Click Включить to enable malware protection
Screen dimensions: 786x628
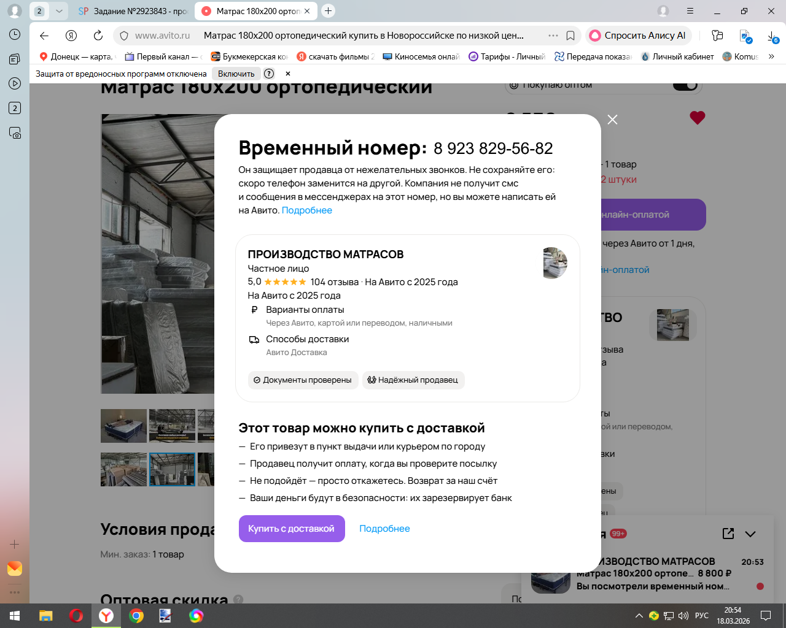pyautogui.click(x=236, y=74)
